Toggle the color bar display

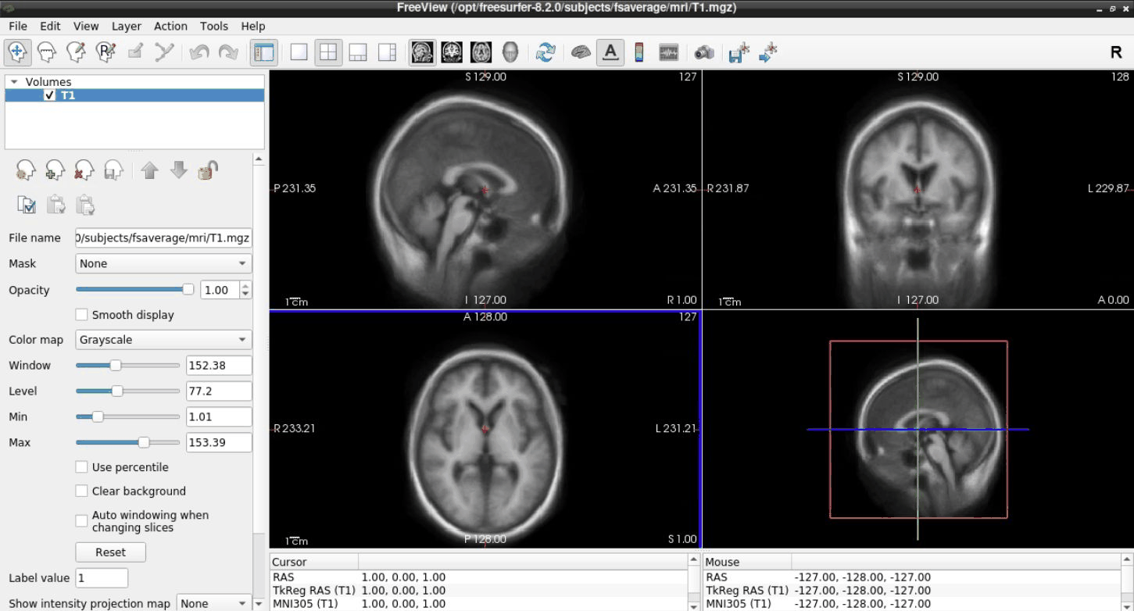pyautogui.click(x=639, y=52)
